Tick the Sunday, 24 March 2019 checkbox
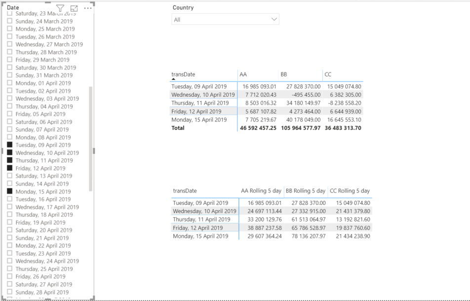The width and height of the screenshot is (470, 301). pyautogui.click(x=9, y=21)
